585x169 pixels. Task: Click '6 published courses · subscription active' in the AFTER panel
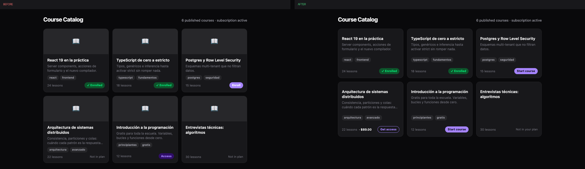(x=509, y=20)
